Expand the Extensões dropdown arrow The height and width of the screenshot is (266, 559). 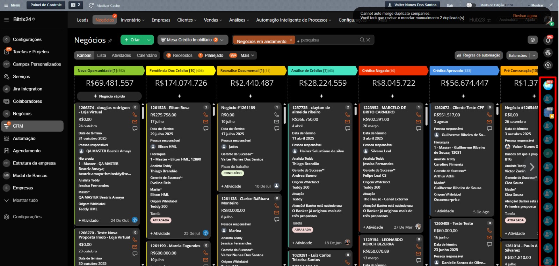point(533,55)
